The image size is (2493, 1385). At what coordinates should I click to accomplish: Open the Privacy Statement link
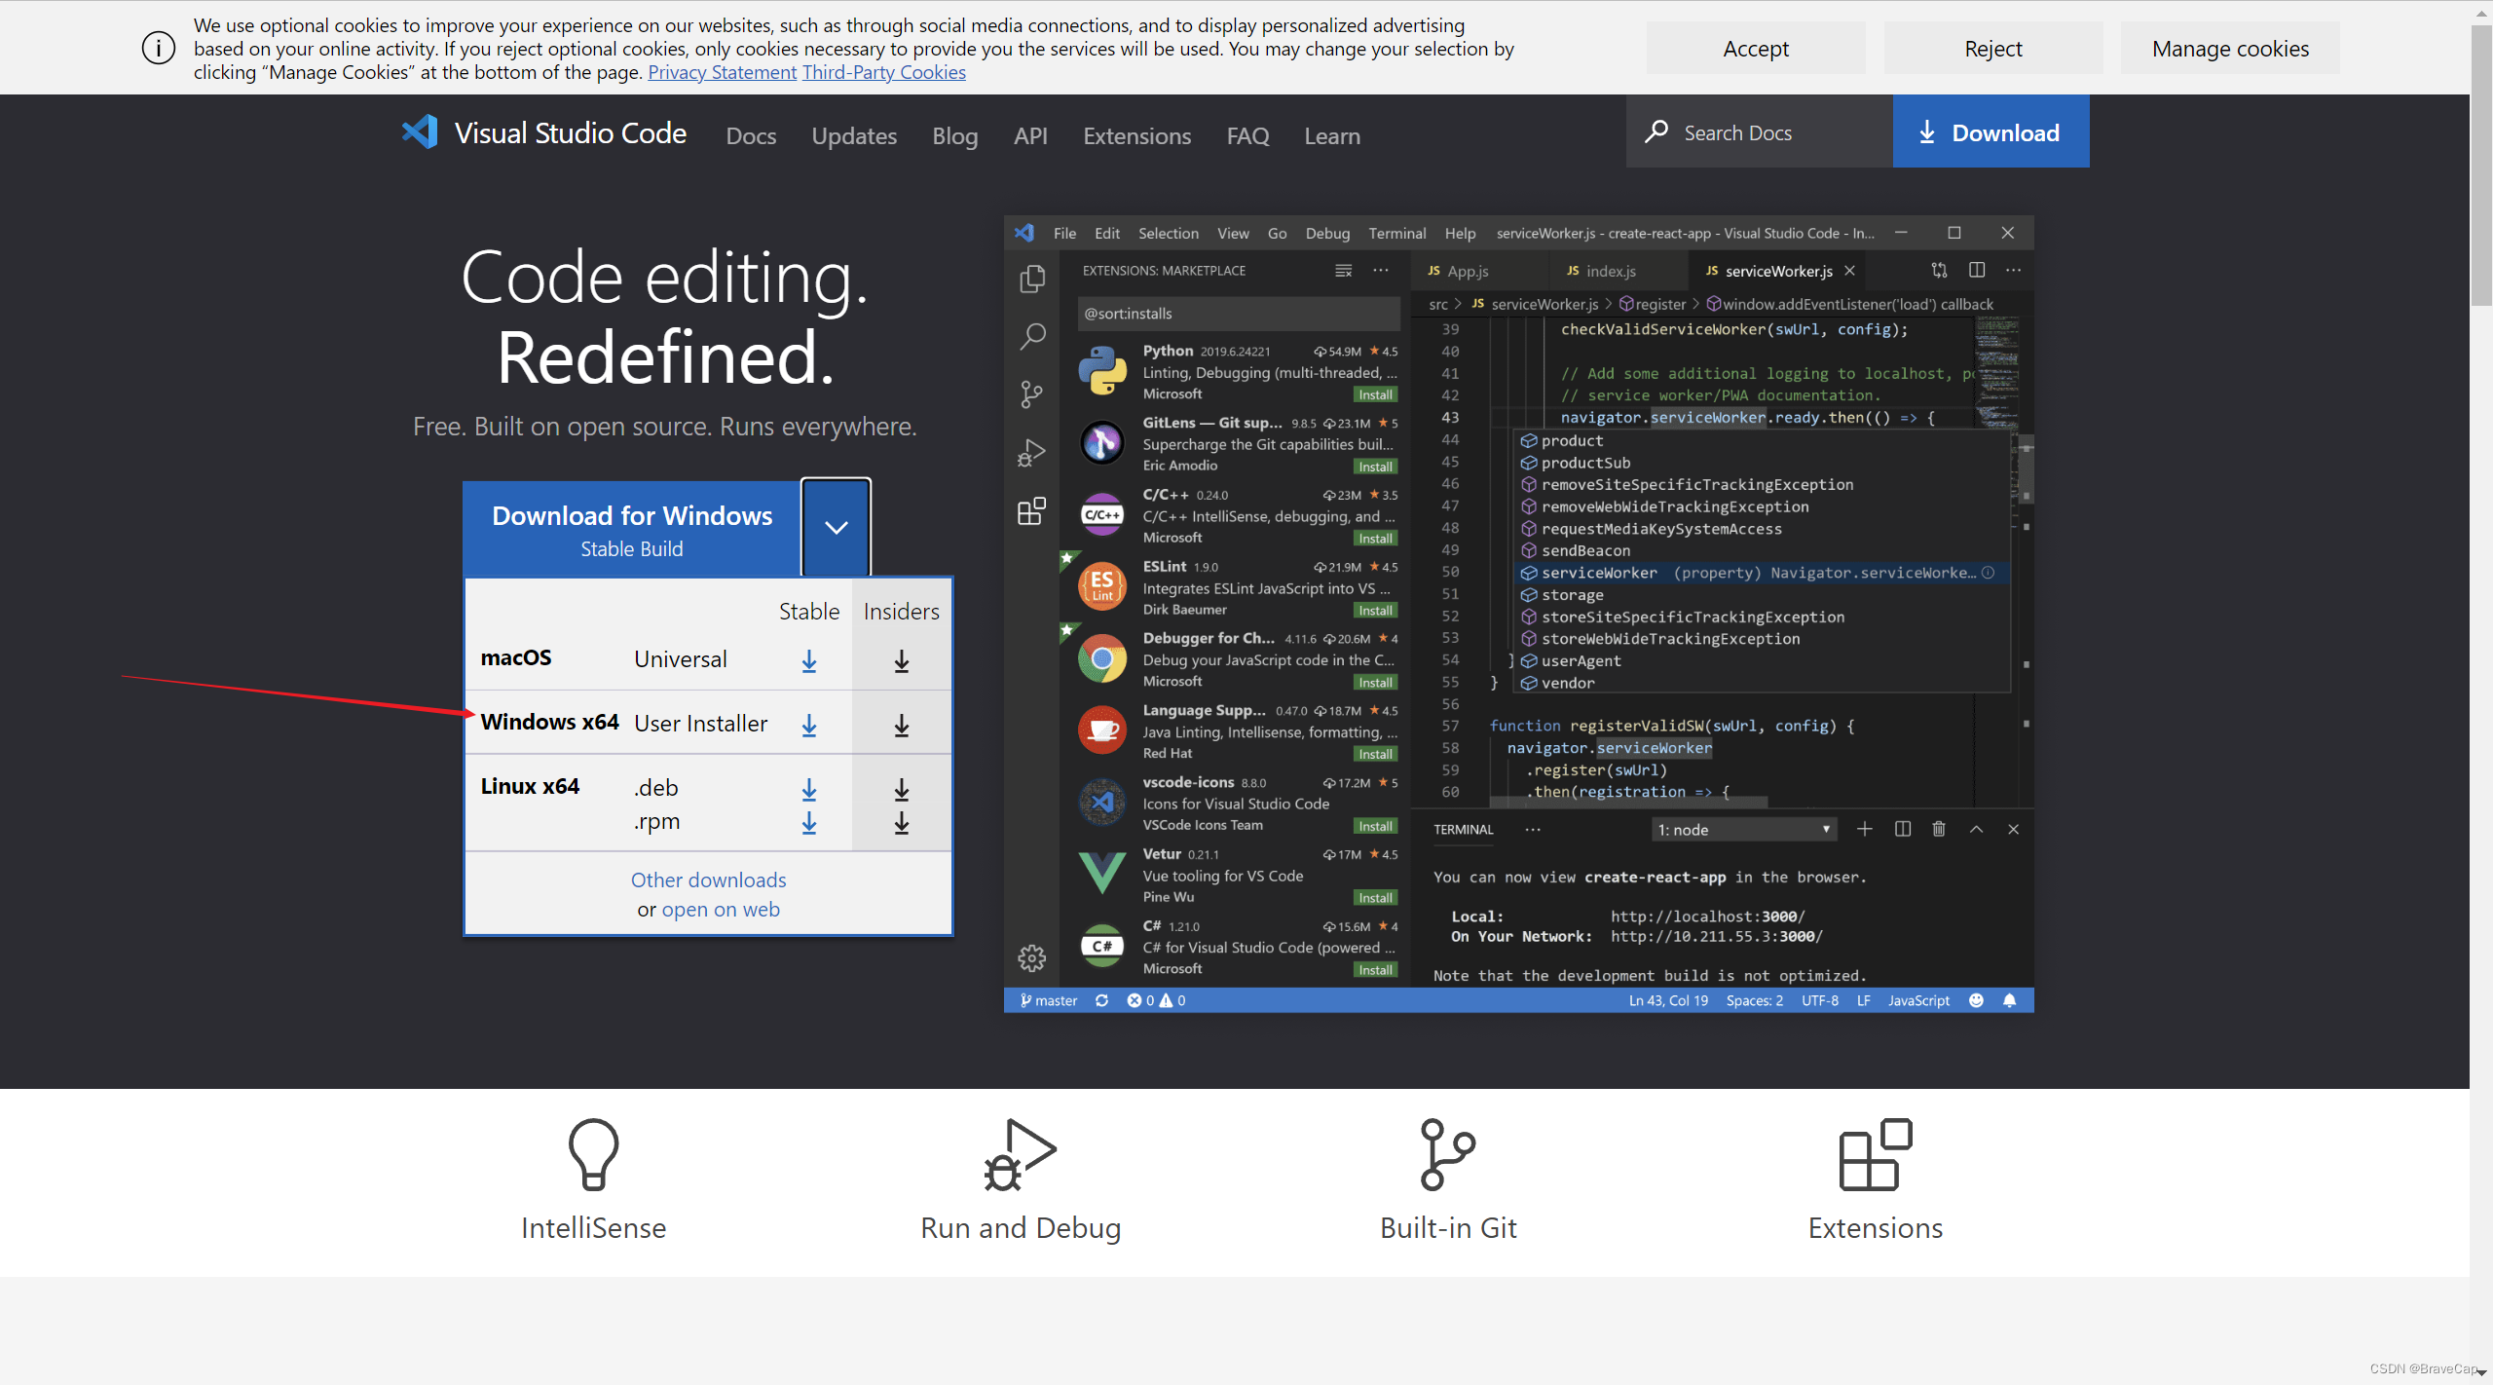point(722,72)
